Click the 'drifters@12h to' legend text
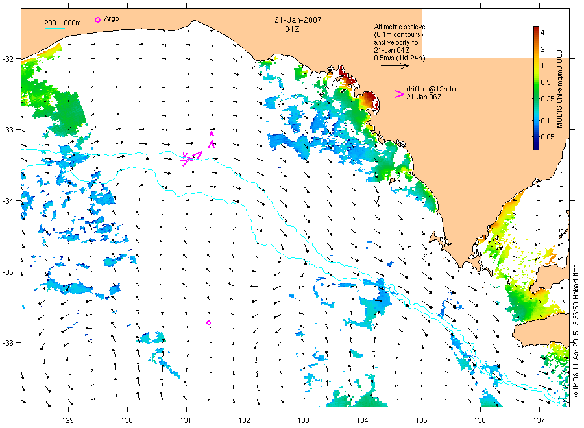Viewport: 584px width, 428px height. (431, 89)
